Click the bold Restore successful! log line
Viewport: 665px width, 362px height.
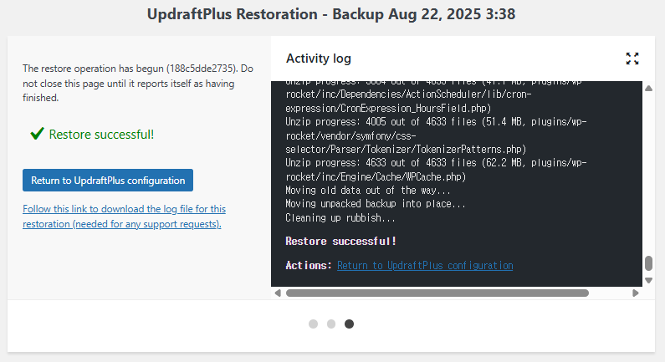pyautogui.click(x=341, y=241)
